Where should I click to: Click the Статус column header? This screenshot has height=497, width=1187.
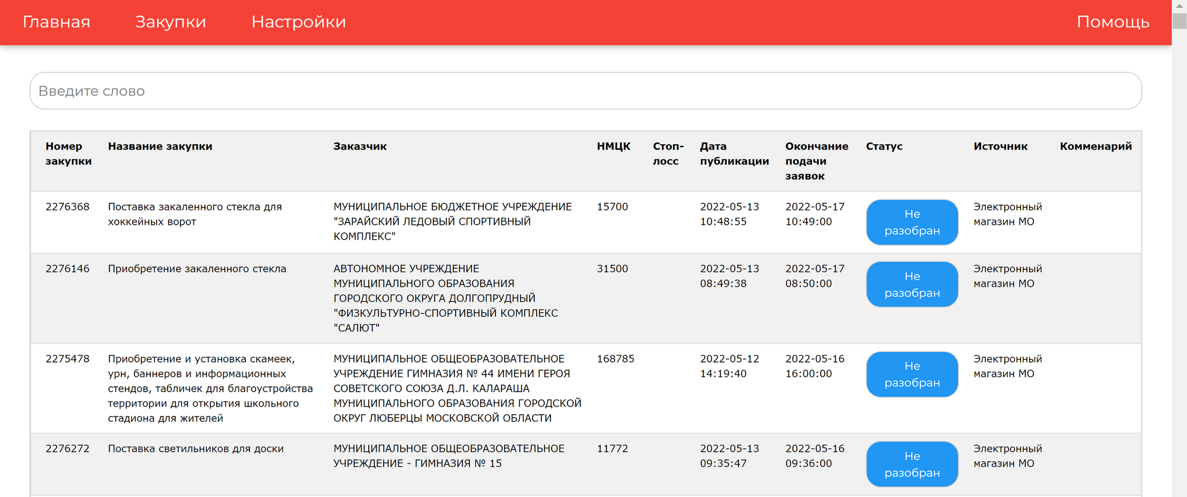884,147
